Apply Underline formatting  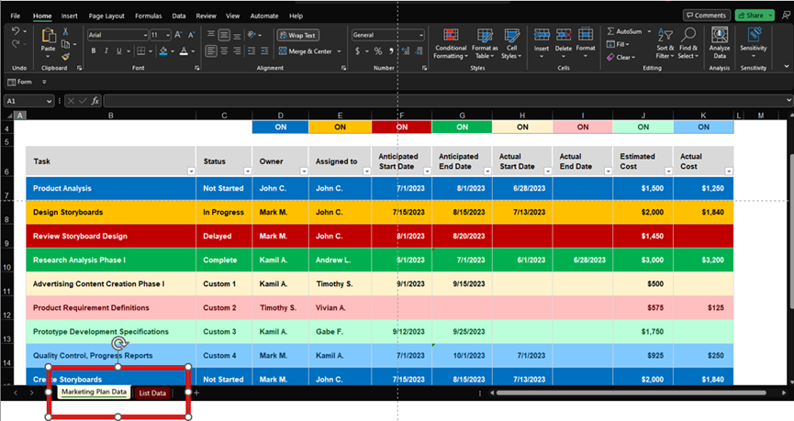click(x=119, y=51)
